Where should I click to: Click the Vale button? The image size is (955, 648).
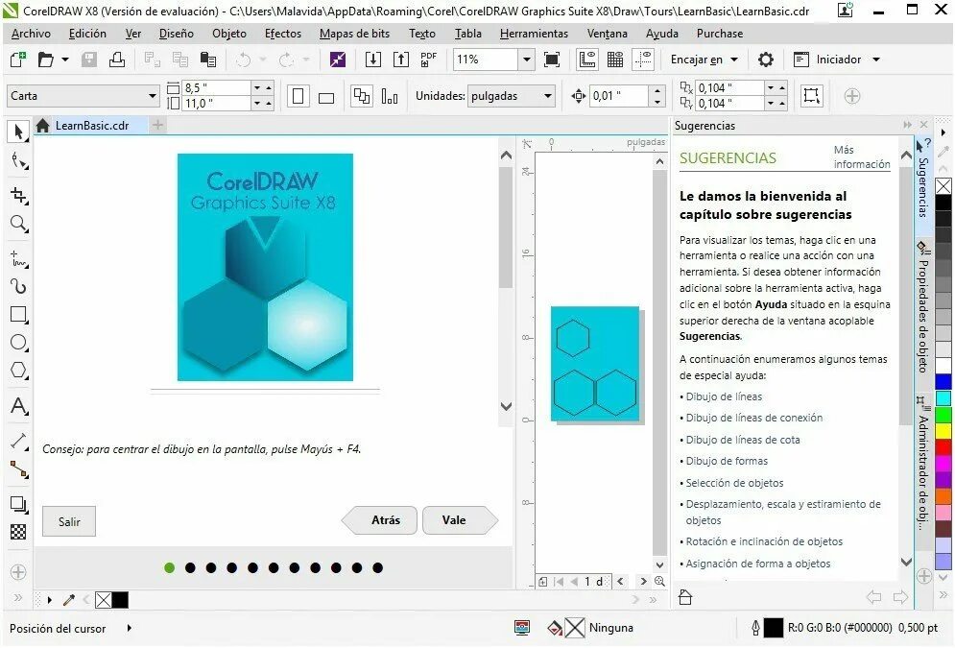pyautogui.click(x=459, y=520)
